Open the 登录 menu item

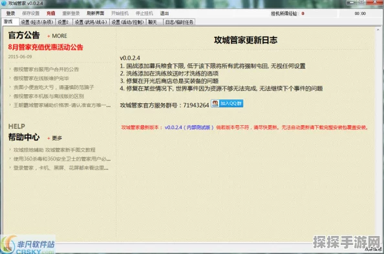click(x=10, y=13)
